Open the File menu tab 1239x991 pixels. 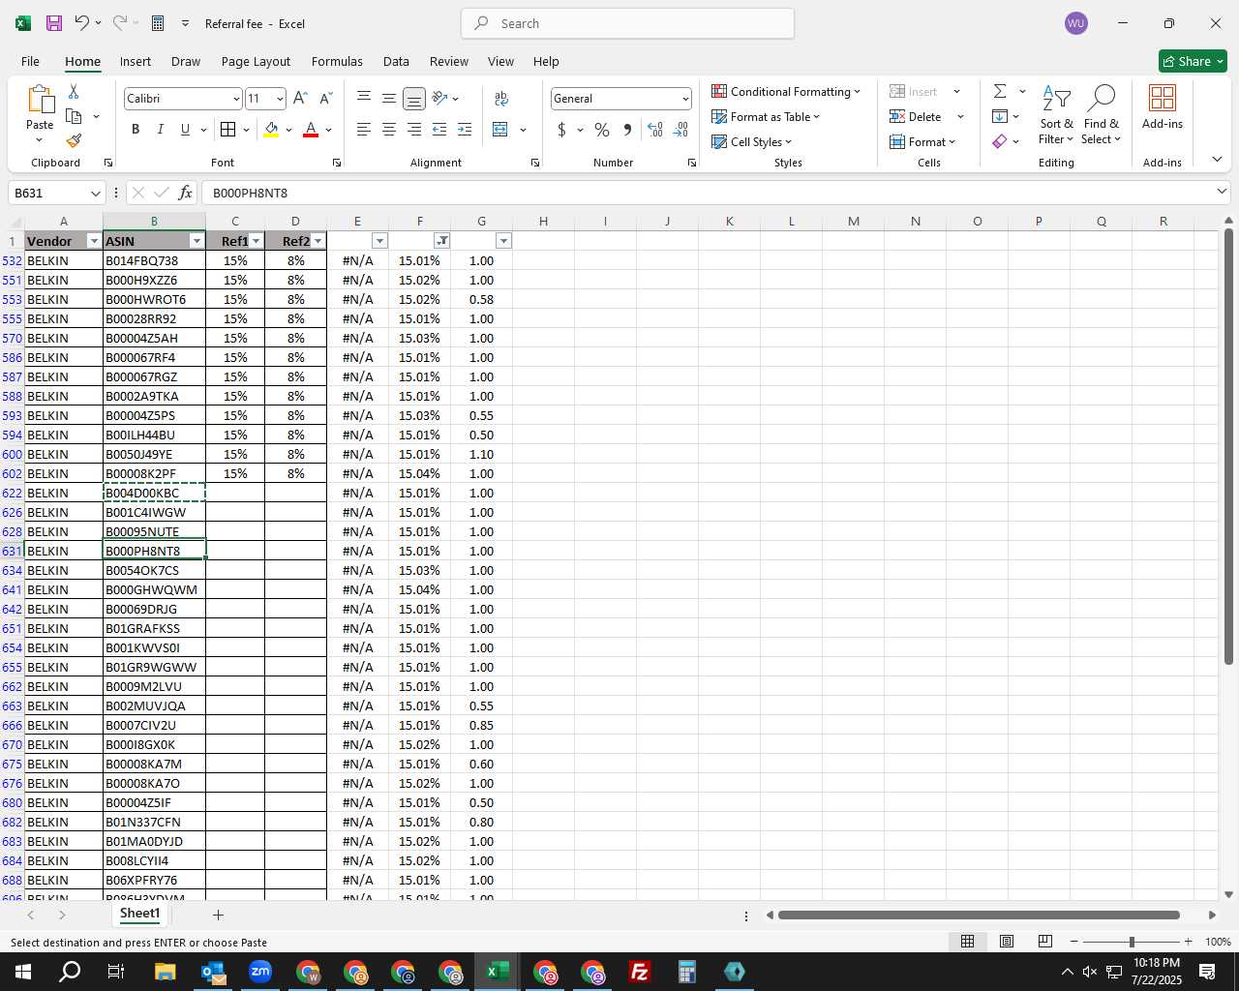[x=30, y=61]
